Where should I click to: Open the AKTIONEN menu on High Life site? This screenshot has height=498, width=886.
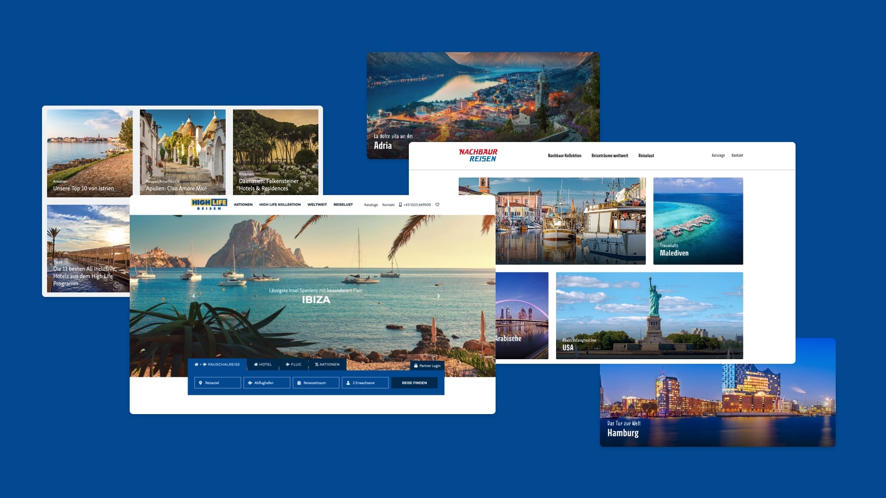(x=243, y=204)
